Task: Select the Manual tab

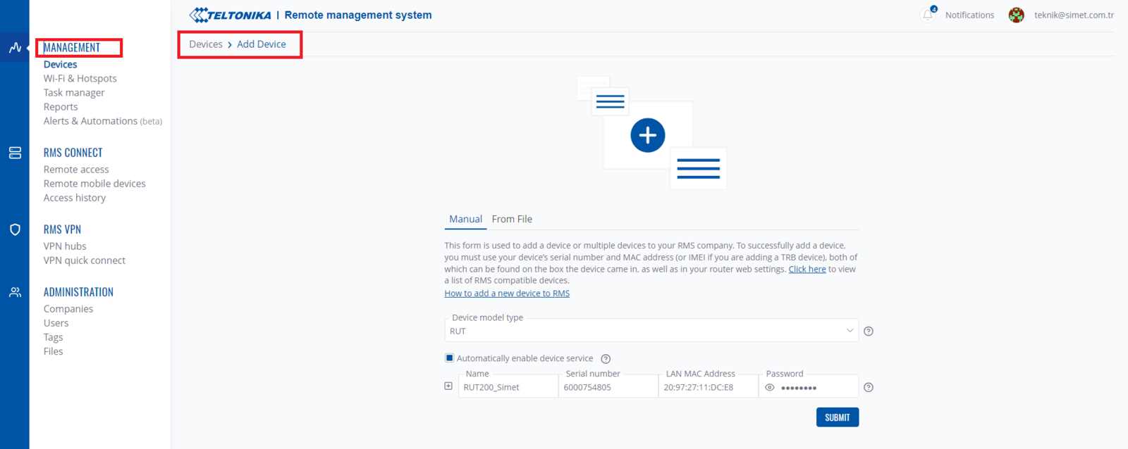Action: click(465, 219)
